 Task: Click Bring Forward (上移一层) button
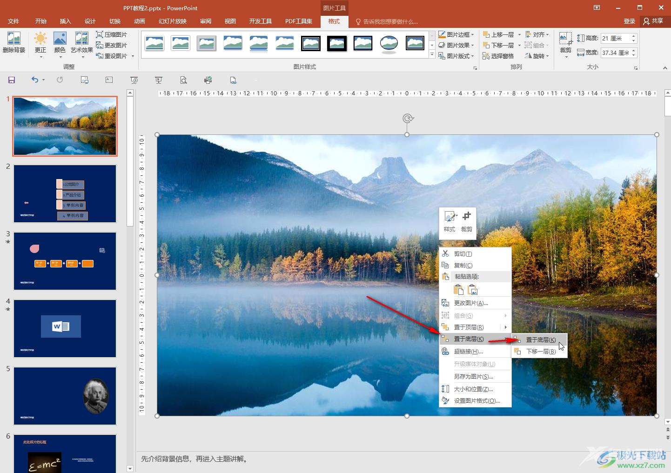pos(498,34)
